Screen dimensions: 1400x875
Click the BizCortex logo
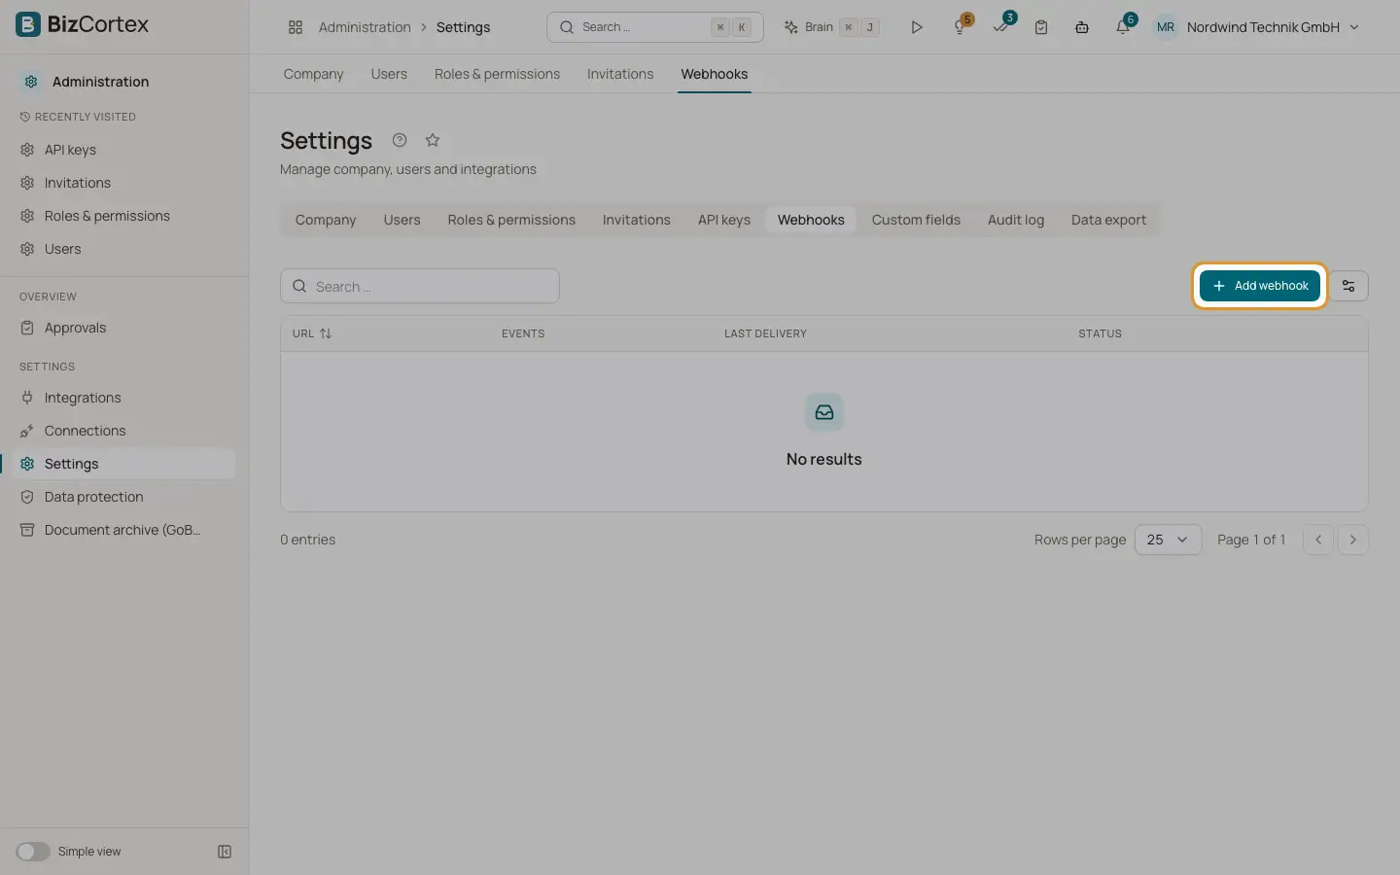83,24
